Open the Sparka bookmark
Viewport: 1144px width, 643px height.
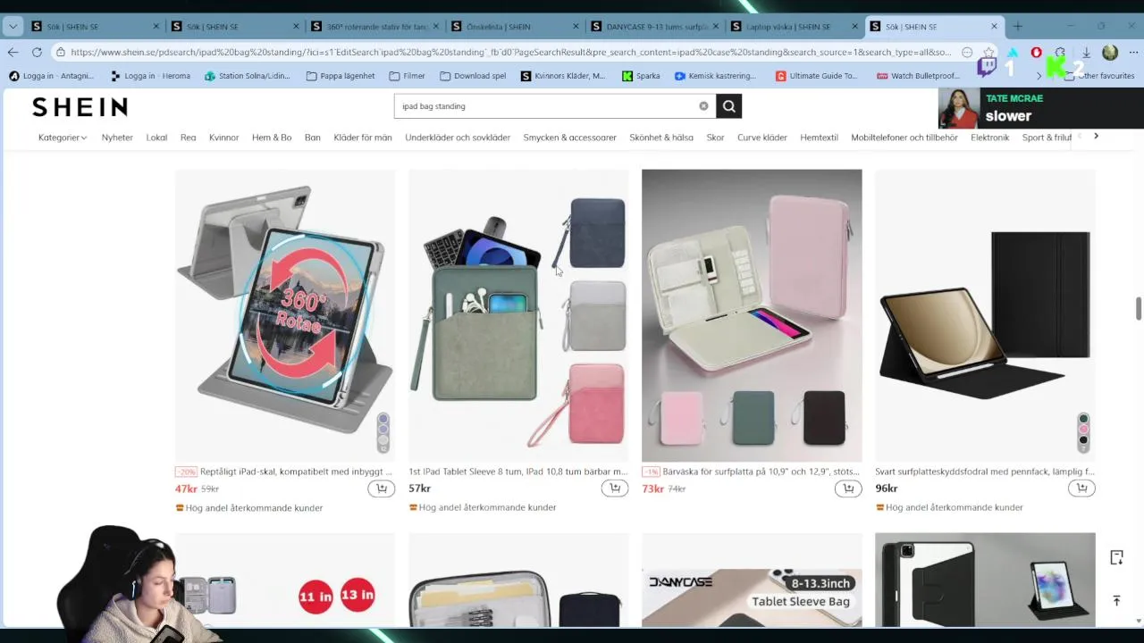641,76
